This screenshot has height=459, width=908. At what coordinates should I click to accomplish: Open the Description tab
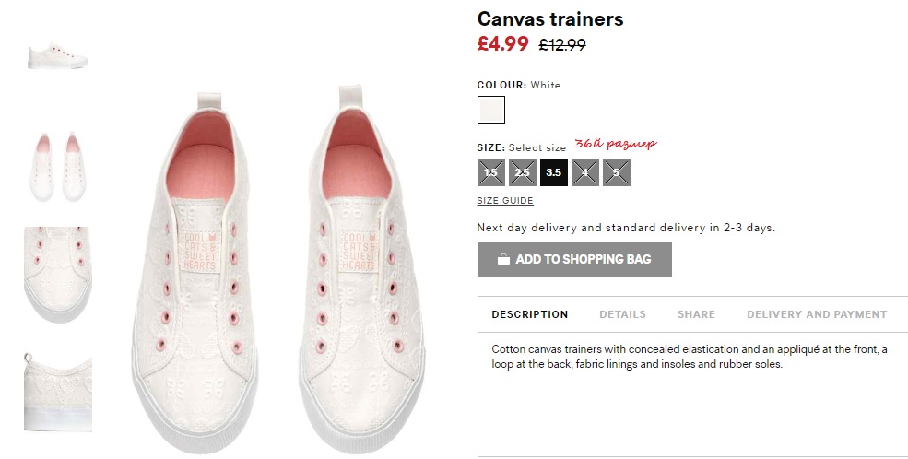pos(530,314)
